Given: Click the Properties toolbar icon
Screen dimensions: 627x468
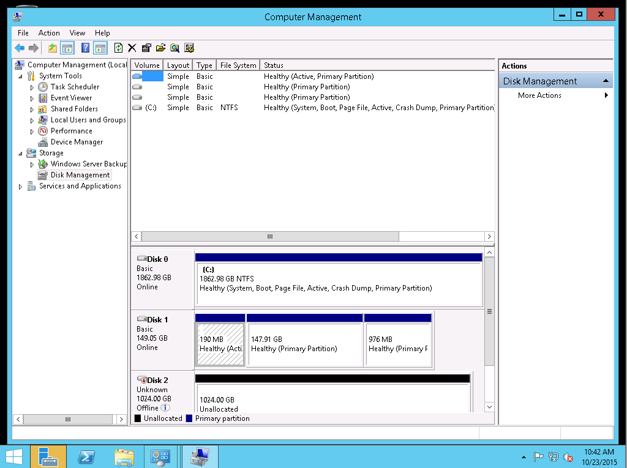Looking at the screenshot, I should click(x=146, y=48).
